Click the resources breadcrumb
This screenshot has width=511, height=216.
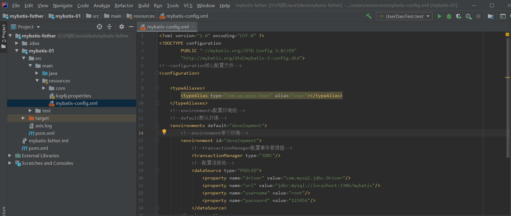click(141, 16)
